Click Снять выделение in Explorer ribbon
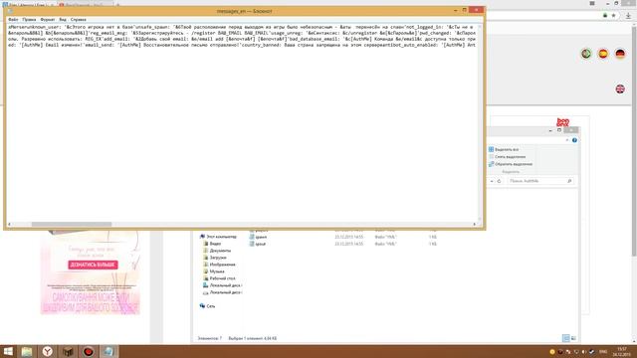The height and width of the screenshot is (358, 637). [507, 157]
